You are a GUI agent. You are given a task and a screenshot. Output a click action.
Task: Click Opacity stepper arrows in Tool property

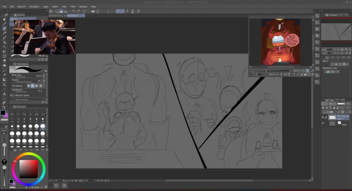click(x=41, y=81)
